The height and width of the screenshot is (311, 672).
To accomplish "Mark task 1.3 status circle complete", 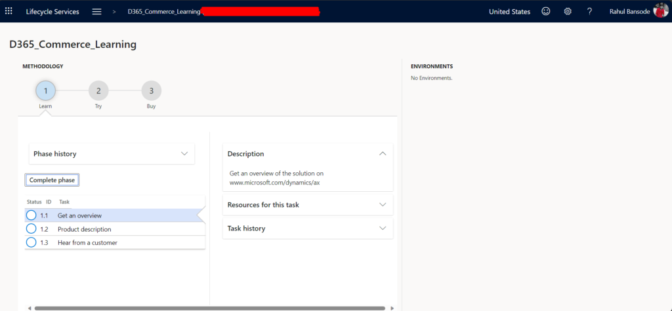I will coord(31,242).
